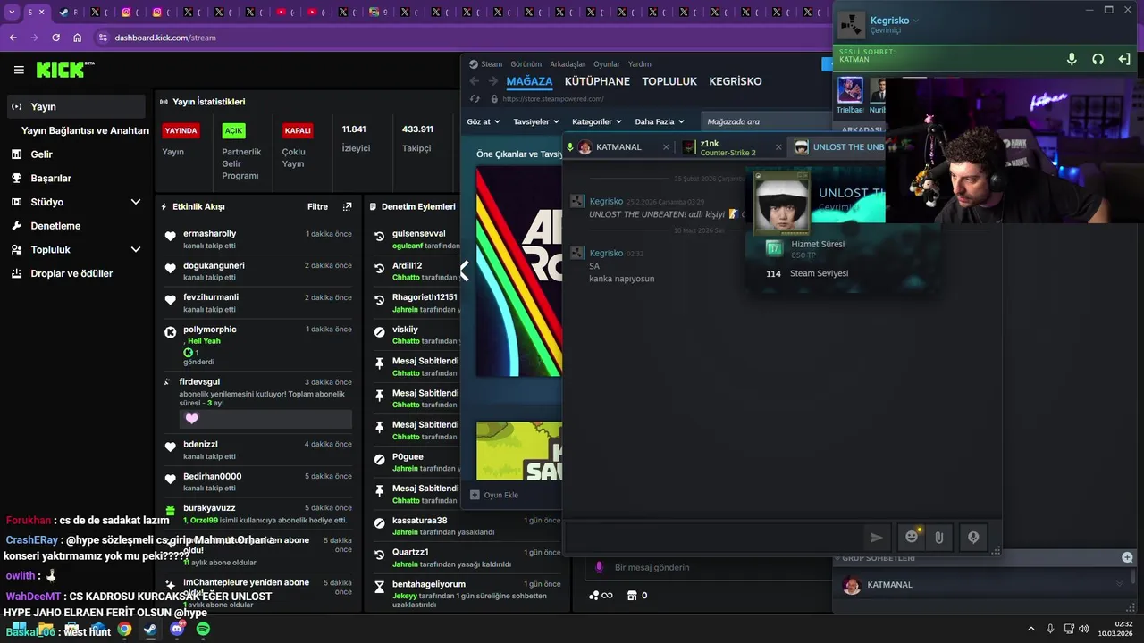Screen dimensions: 1144x643
Task: Close the KATMANAL chat tab
Action: (666, 147)
